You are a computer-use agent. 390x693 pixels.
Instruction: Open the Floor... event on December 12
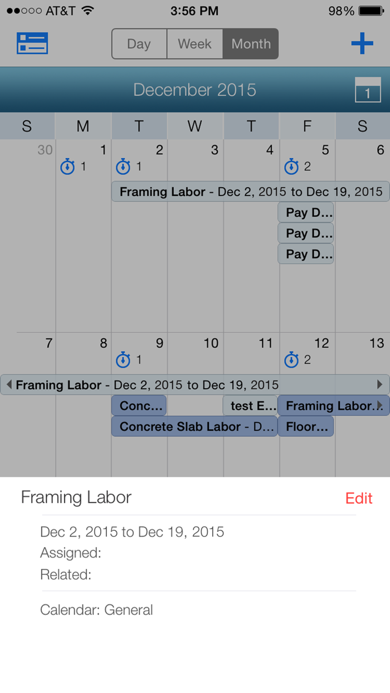click(x=307, y=427)
